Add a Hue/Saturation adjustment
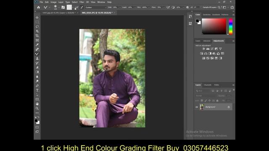Viewport: 269px width, 151px height. tap(202, 53)
